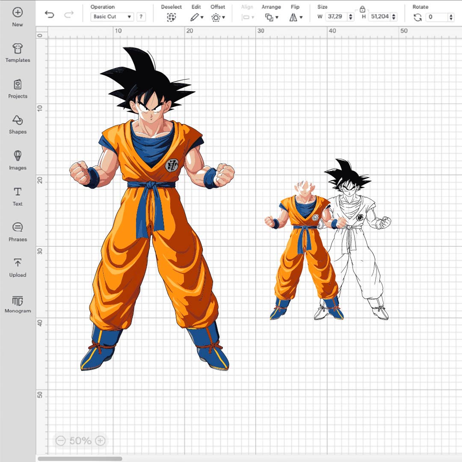Open the Images library

click(x=18, y=160)
